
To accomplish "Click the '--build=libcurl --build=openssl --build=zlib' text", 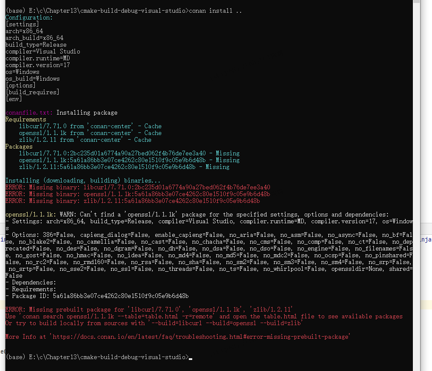I will [x=226, y=323].
